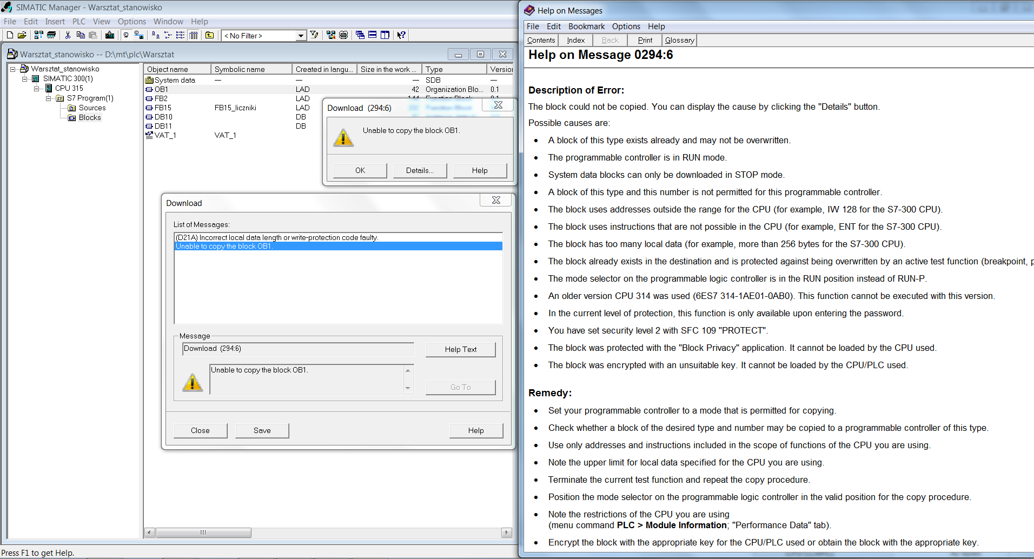This screenshot has height=559, width=1034.
Task: Click the context Help arrow icon
Action: (401, 35)
